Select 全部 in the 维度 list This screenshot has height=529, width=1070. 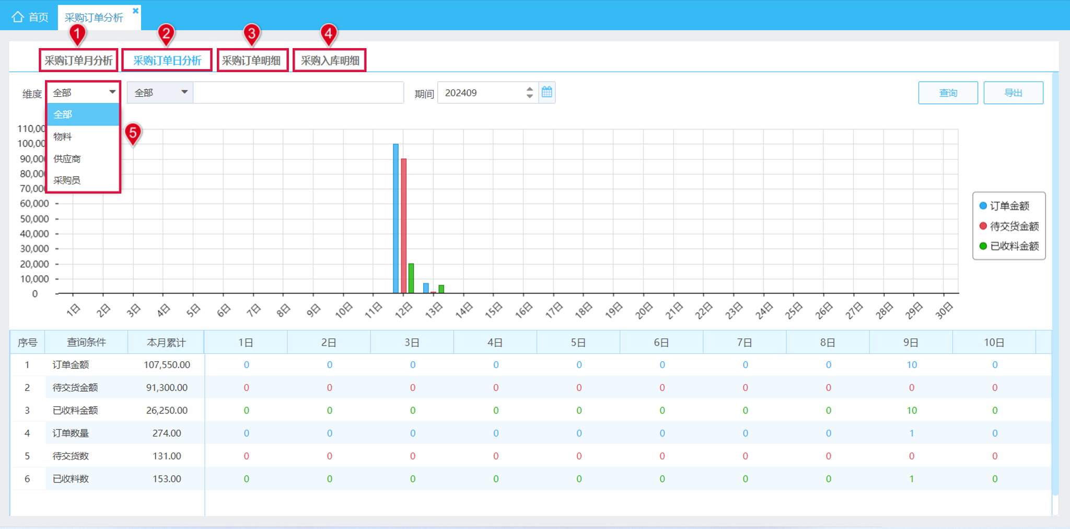(x=84, y=114)
